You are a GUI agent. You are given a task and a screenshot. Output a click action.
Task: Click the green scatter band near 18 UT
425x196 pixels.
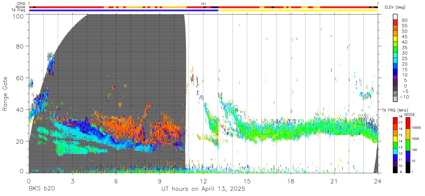coord(291,131)
